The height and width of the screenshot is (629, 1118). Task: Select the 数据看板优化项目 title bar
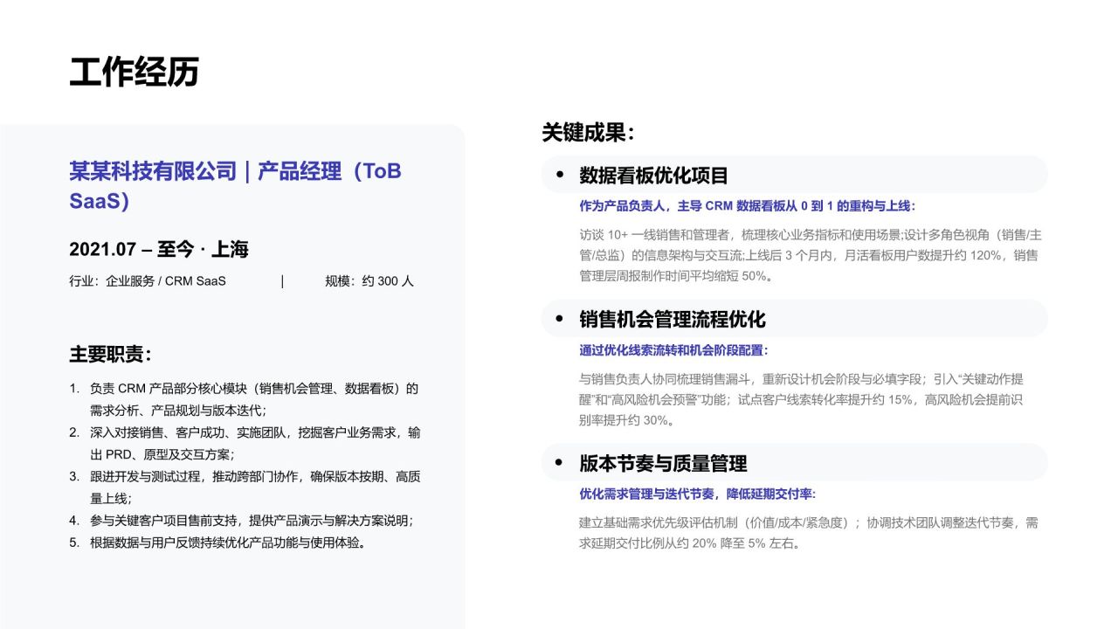click(x=794, y=175)
